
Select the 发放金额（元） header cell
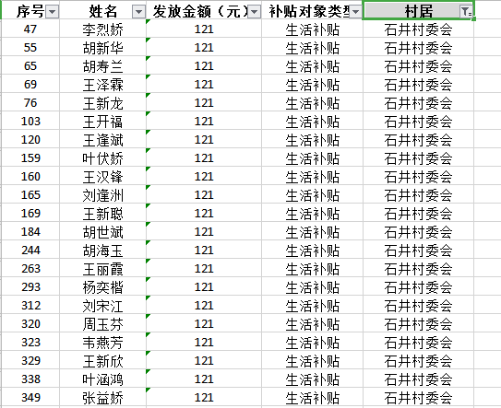204,10
